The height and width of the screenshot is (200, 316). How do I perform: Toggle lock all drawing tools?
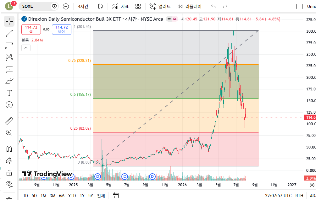(9, 173)
